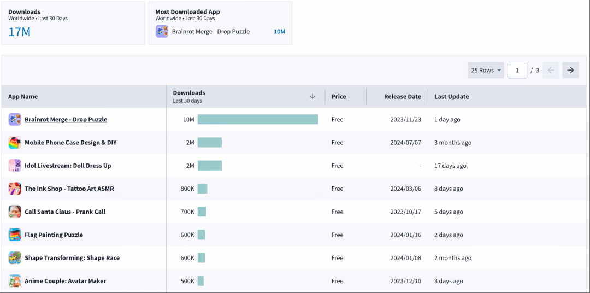Click Mobile Phone Case Design download bar
Screen dimensions: 590x293
pos(210,142)
